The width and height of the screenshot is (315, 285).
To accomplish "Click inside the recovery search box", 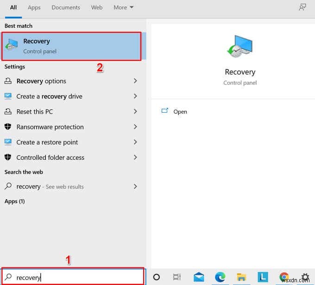I will point(73,277).
